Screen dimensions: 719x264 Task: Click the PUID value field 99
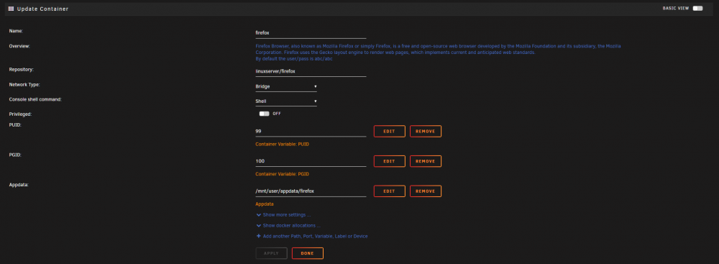click(x=311, y=132)
